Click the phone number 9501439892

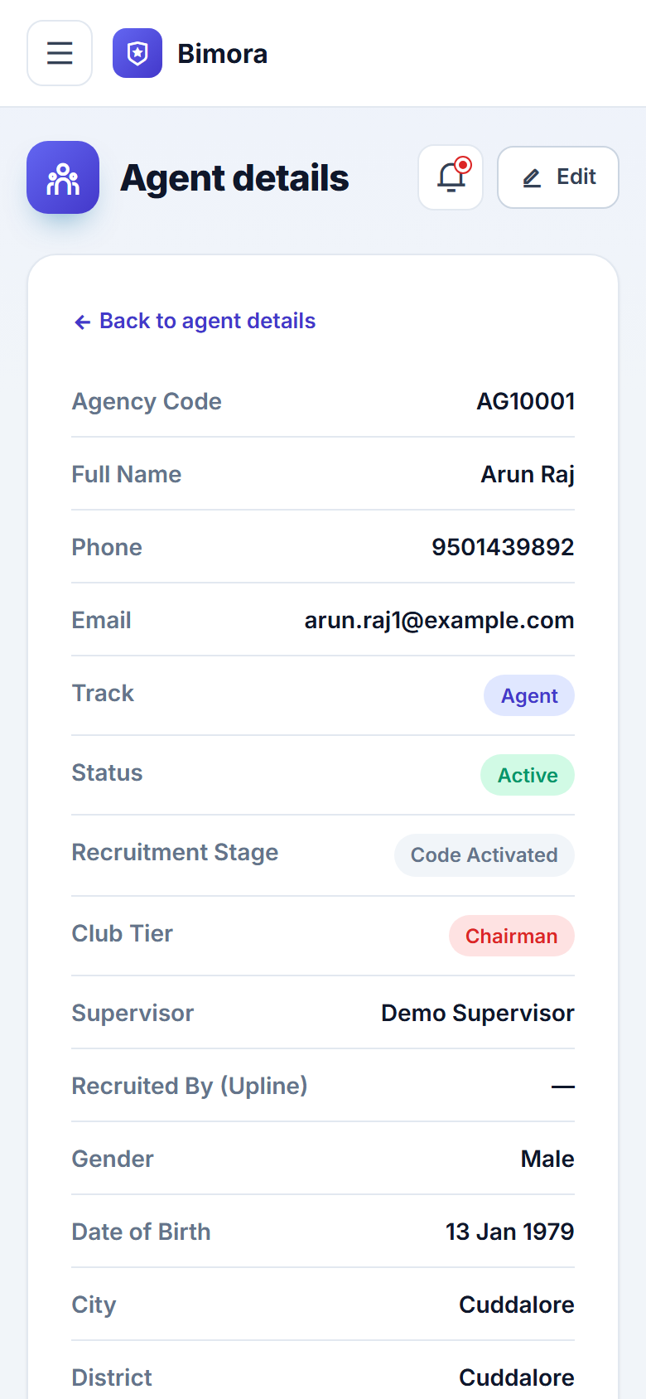click(x=503, y=547)
